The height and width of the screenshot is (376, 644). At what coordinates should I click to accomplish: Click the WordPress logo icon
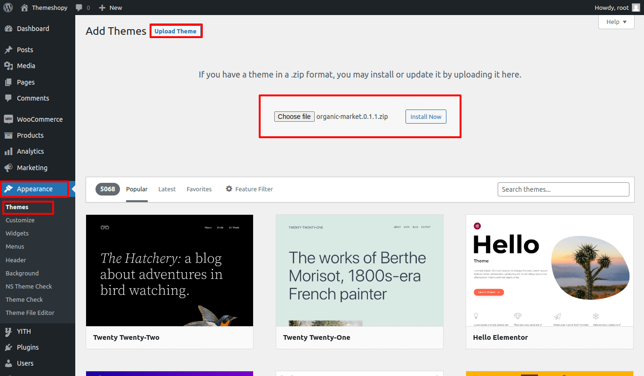[x=8, y=8]
